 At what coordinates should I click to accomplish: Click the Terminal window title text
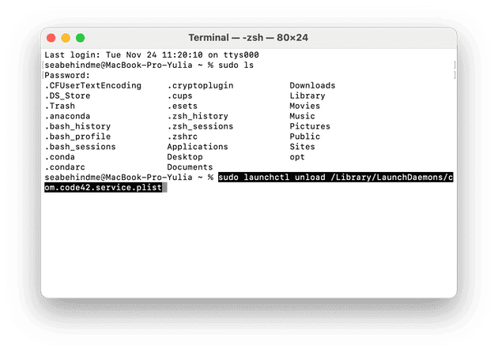click(248, 38)
